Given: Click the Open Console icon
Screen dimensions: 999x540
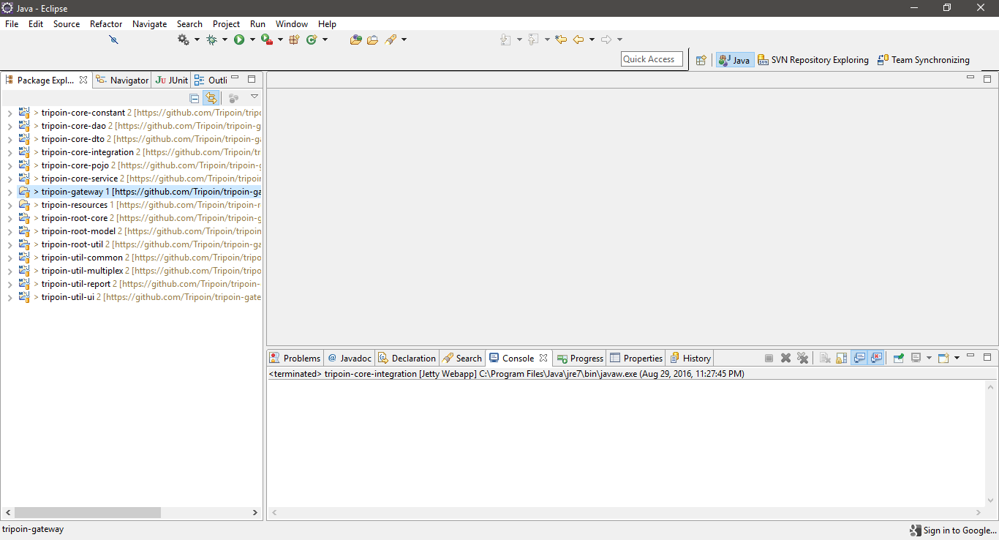Looking at the screenshot, I should pos(943,358).
